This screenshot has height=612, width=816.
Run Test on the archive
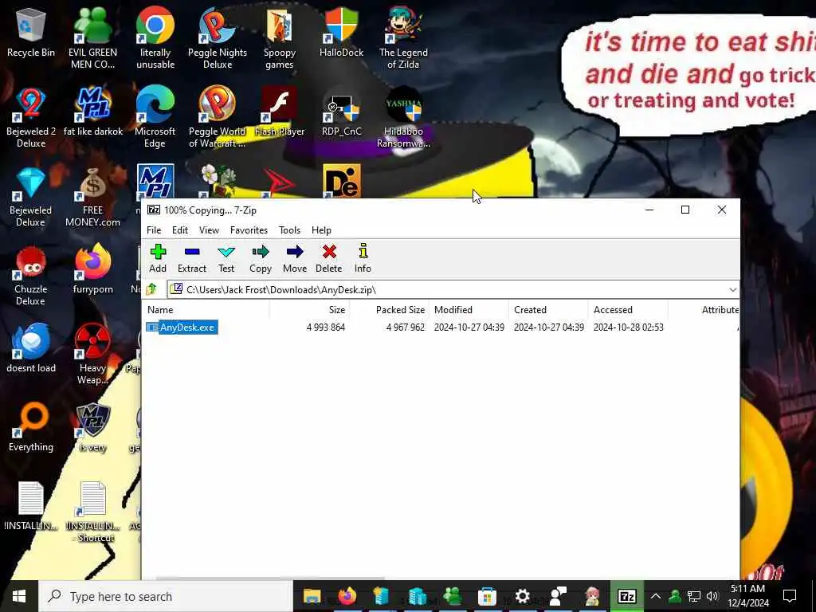point(226,258)
